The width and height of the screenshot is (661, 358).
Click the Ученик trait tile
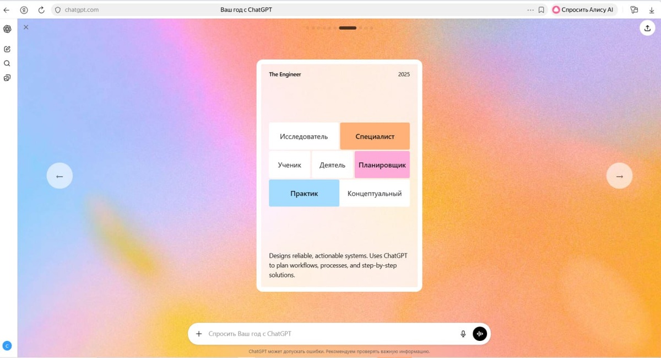[x=290, y=165]
